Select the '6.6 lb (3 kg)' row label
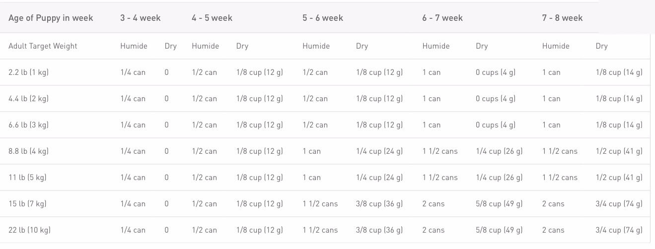The height and width of the screenshot is (249, 655). click(29, 125)
